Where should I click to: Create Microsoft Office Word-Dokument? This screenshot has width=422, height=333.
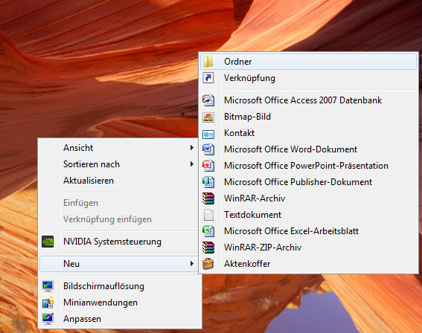pyautogui.click(x=308, y=149)
